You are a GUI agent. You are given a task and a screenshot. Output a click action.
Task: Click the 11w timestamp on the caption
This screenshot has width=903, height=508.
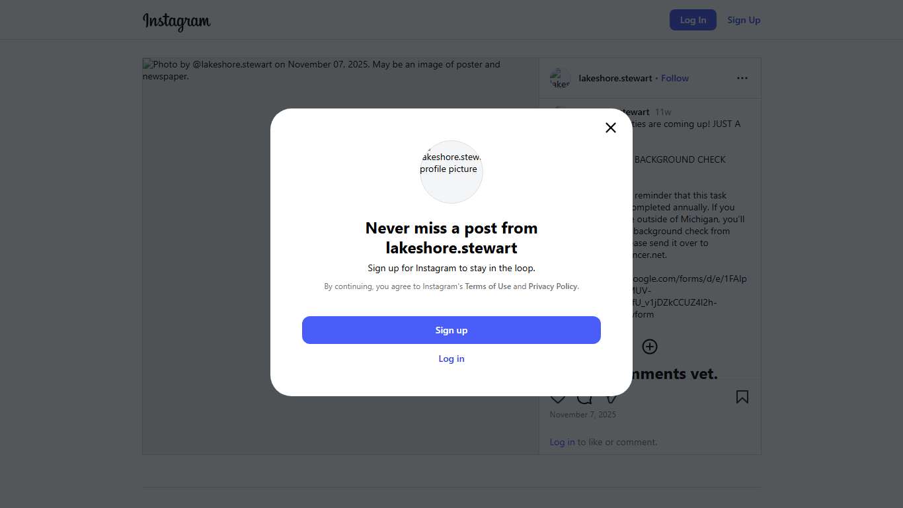coord(663,112)
